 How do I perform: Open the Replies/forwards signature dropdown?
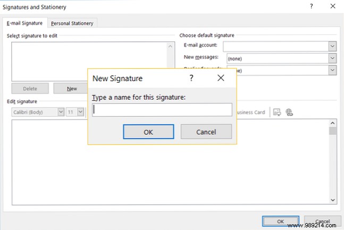click(332, 70)
